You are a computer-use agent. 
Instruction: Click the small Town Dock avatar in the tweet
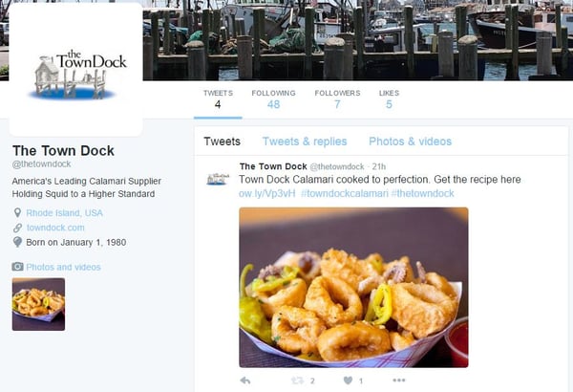coord(218,179)
